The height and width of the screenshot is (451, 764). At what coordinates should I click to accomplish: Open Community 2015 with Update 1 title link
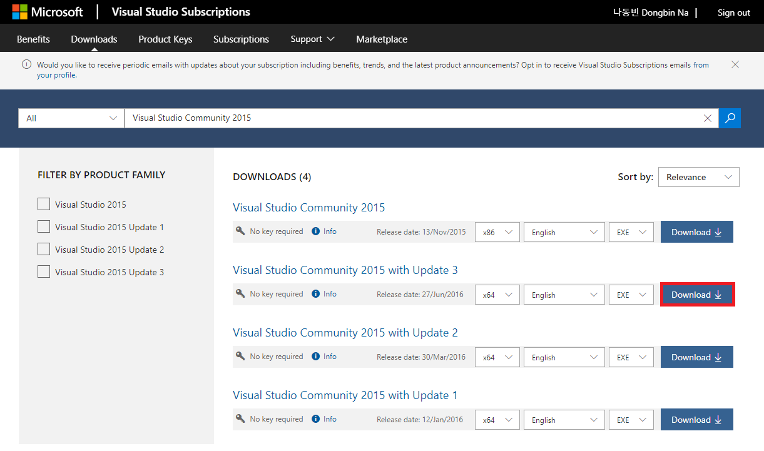point(345,395)
